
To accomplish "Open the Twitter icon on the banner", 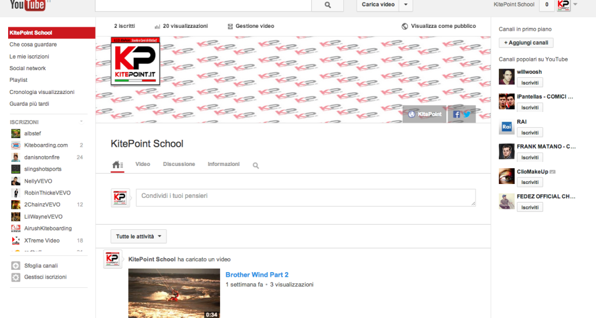I will [x=467, y=114].
